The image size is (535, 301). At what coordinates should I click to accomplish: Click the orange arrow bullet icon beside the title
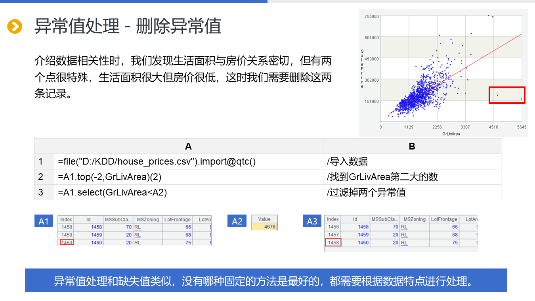[15, 27]
